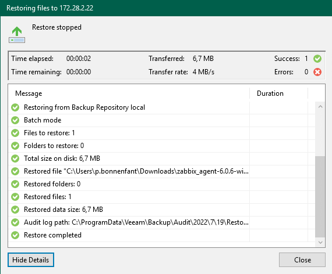Screen dimensions: 332x274
Task: Click the Transferred value 6,7 MB
Action: tap(203, 59)
